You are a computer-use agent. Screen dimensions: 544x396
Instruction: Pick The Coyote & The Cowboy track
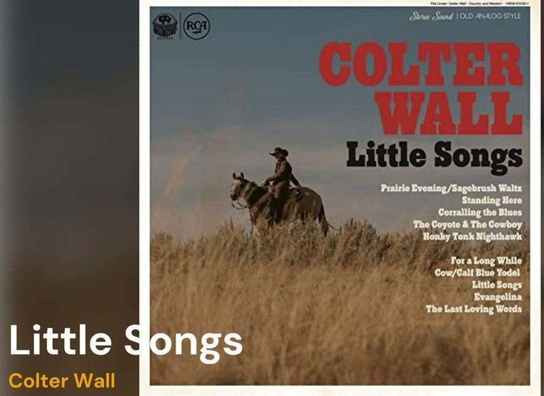pos(467,224)
